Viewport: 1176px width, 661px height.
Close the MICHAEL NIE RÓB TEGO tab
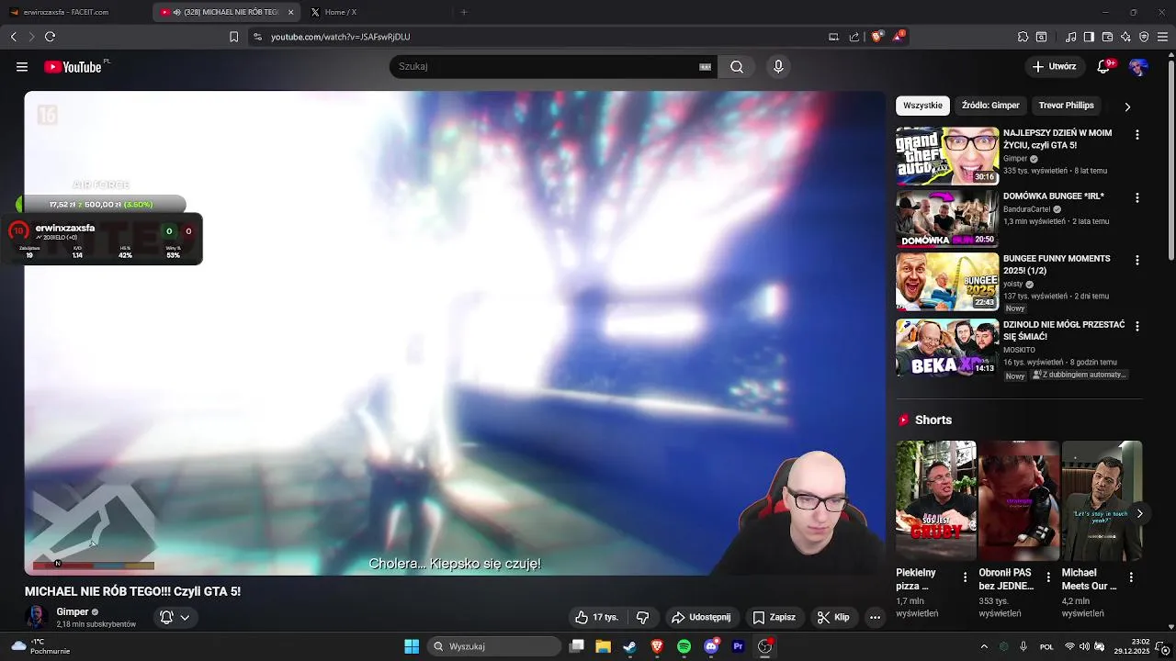coord(291,12)
